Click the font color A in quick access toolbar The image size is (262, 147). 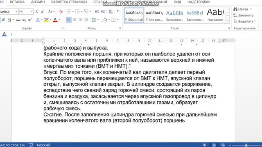click(4, 34)
